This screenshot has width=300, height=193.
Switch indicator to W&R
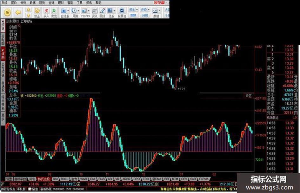point(83,179)
